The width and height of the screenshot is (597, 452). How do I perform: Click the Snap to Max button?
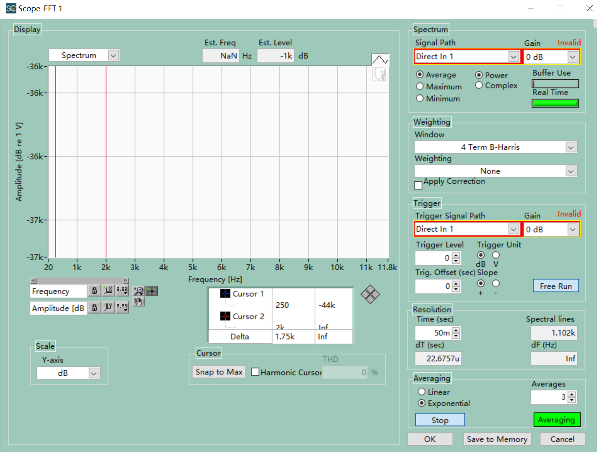(x=219, y=372)
